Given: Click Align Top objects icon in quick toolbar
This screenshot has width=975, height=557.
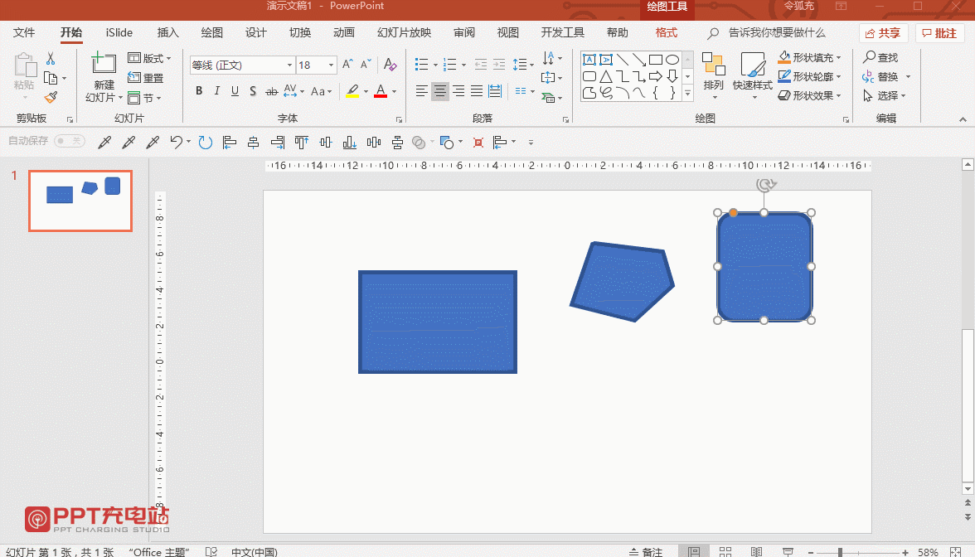Looking at the screenshot, I should pyautogui.click(x=302, y=143).
